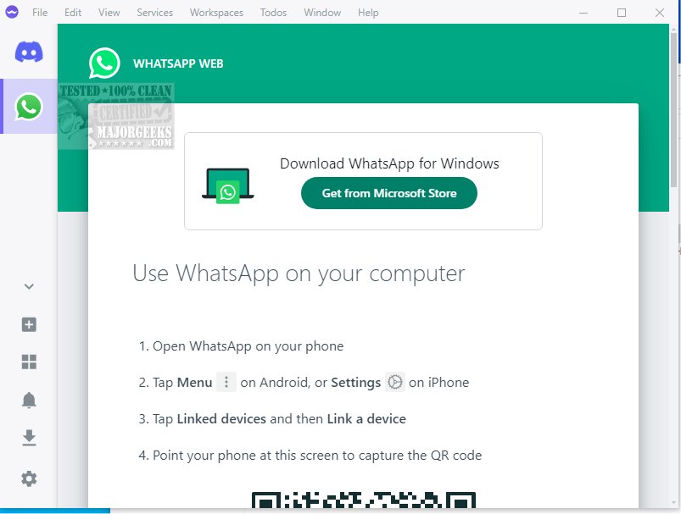Viewport: 681px width, 514px height.
Task: Open settings with the gear icon
Action: point(29,479)
